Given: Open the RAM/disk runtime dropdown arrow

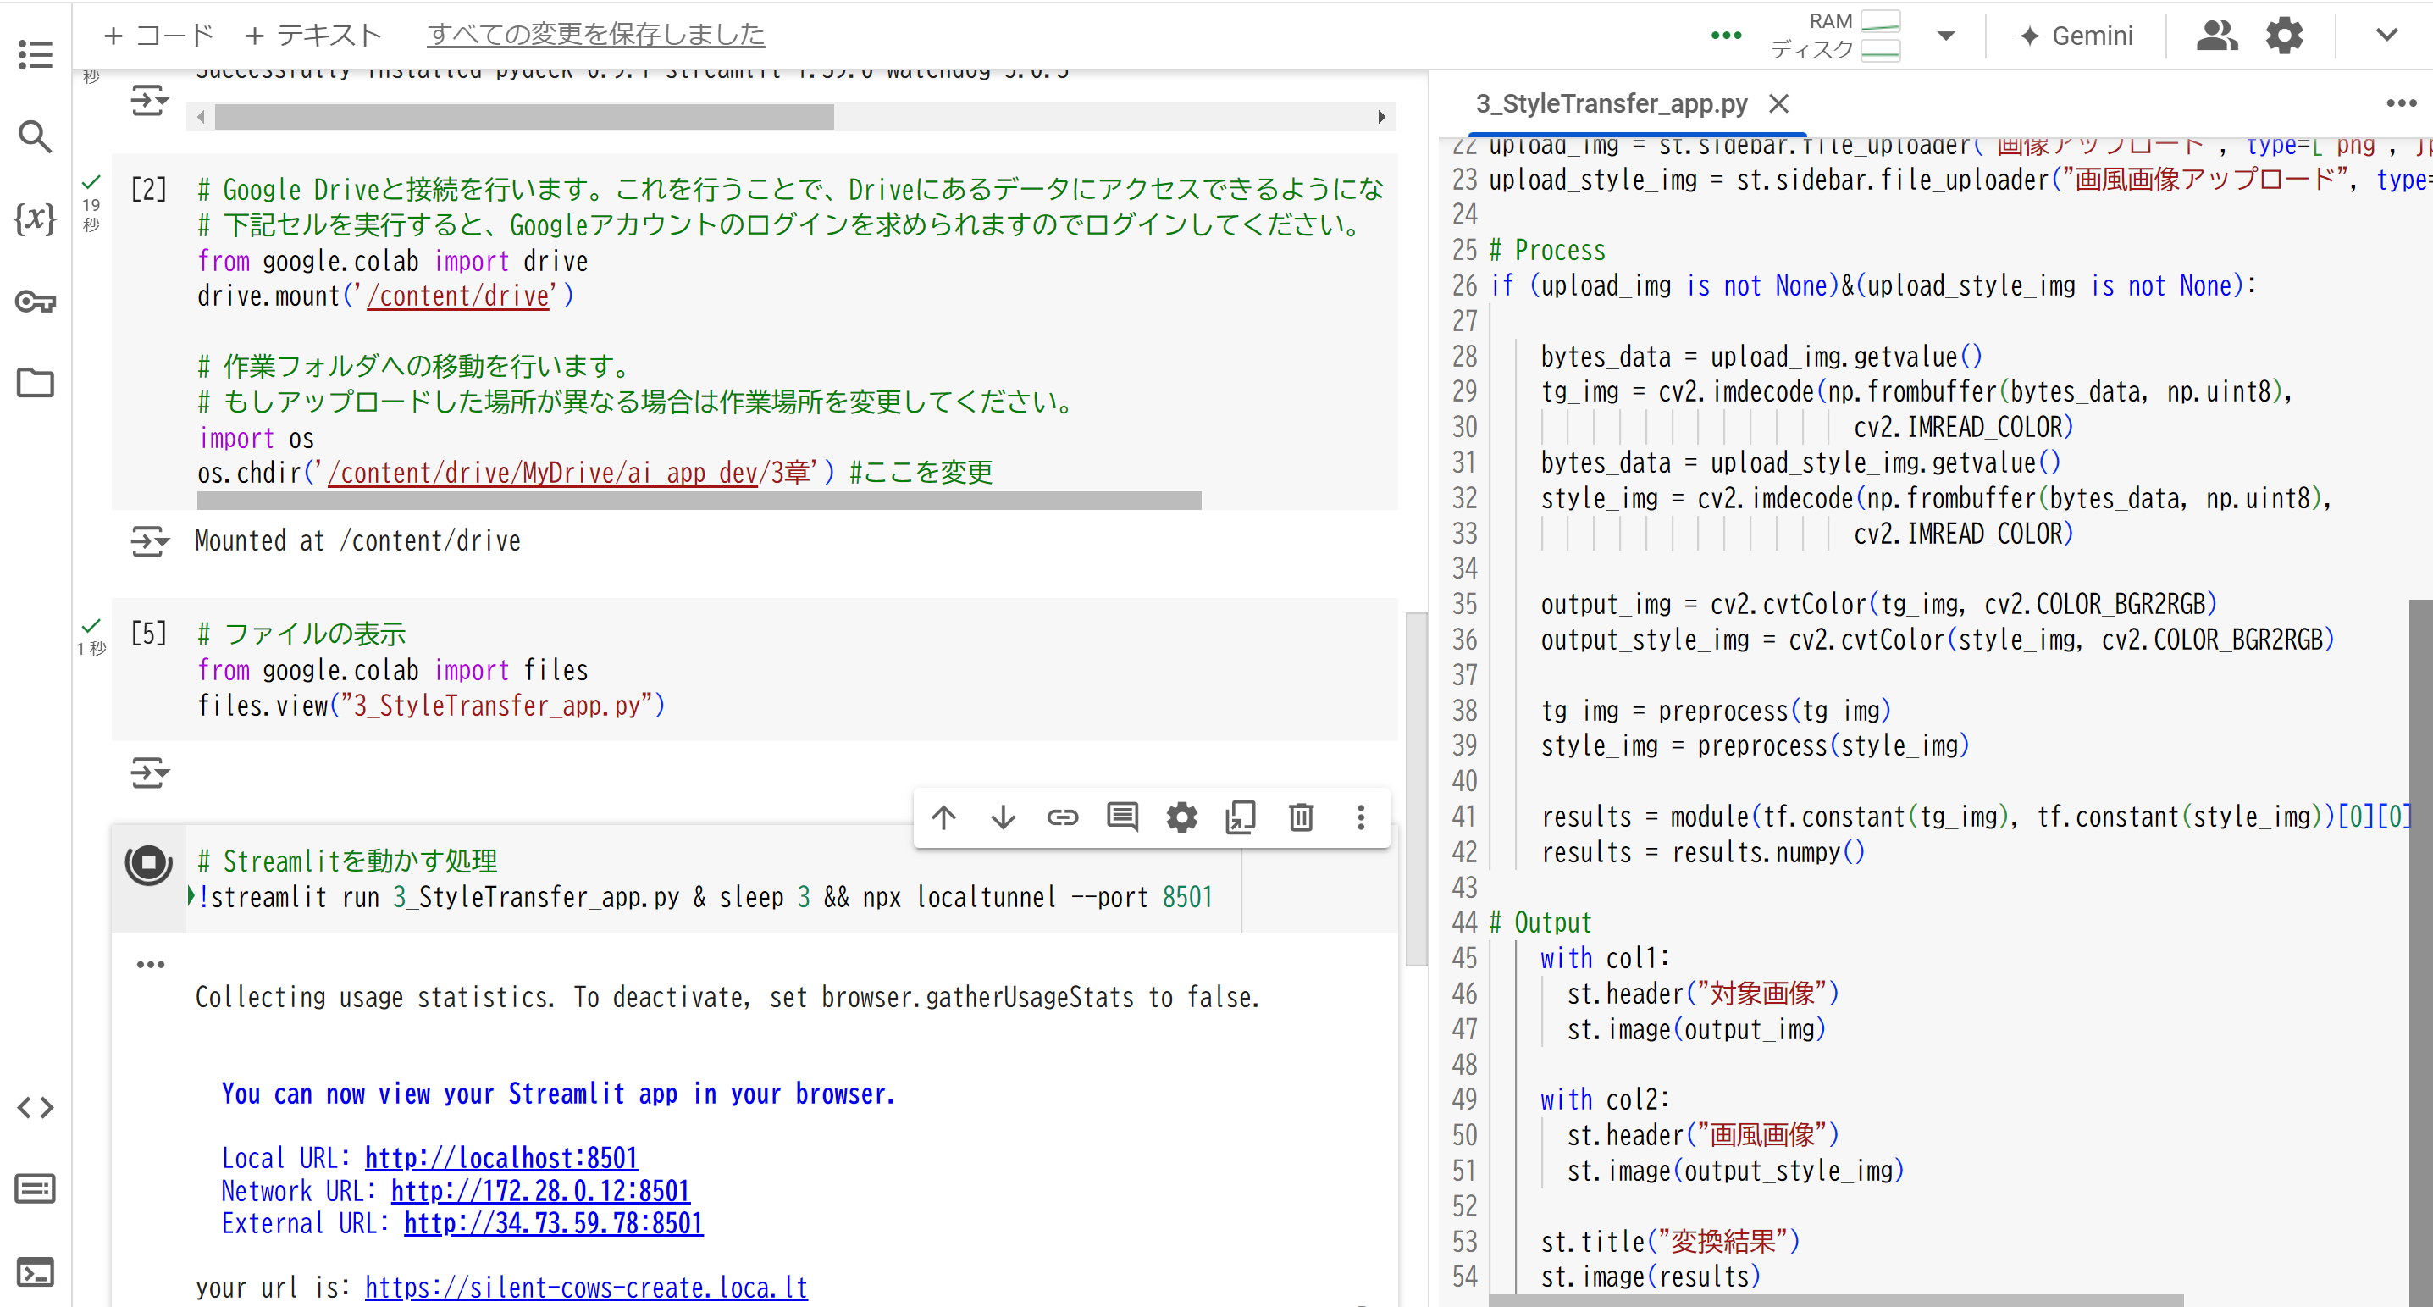Looking at the screenshot, I should coord(1944,36).
